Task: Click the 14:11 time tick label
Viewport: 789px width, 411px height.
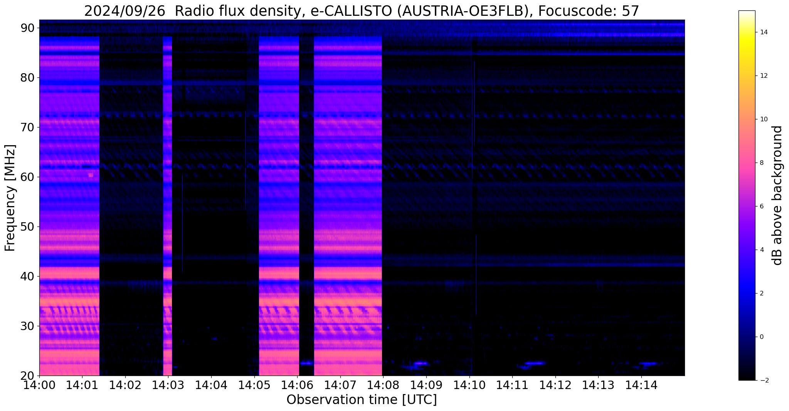Action: coord(512,385)
